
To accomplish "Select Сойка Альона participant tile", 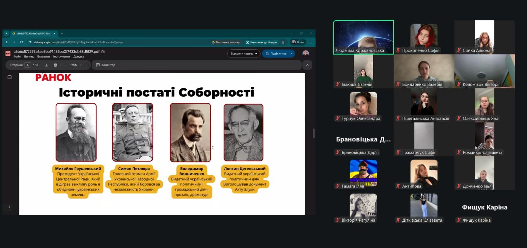I will click(x=485, y=37).
